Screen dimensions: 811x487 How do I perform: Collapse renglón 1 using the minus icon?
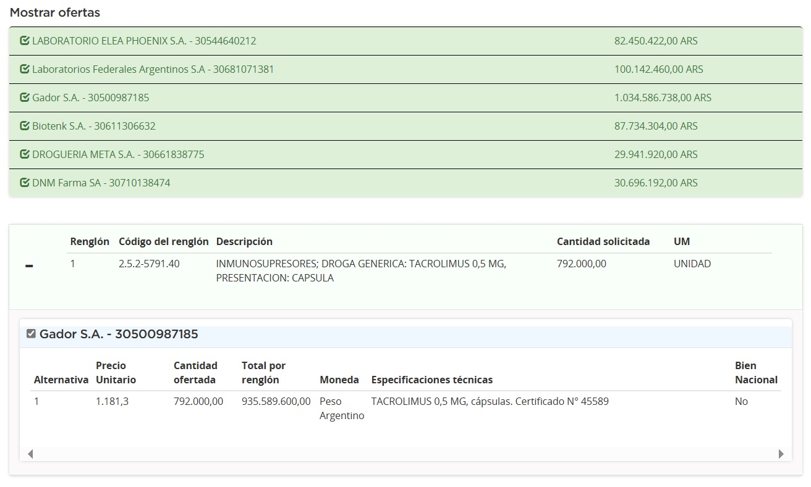(x=29, y=266)
